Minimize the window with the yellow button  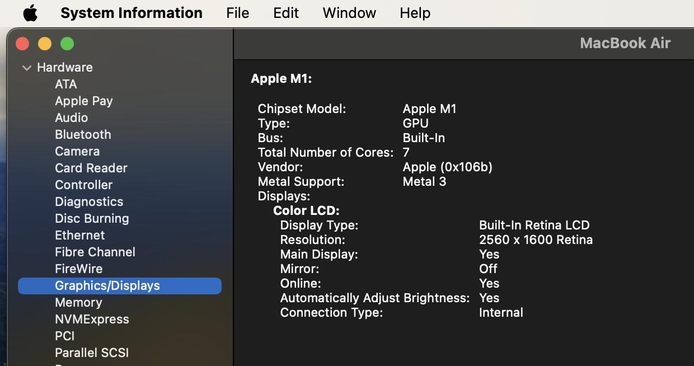(45, 44)
